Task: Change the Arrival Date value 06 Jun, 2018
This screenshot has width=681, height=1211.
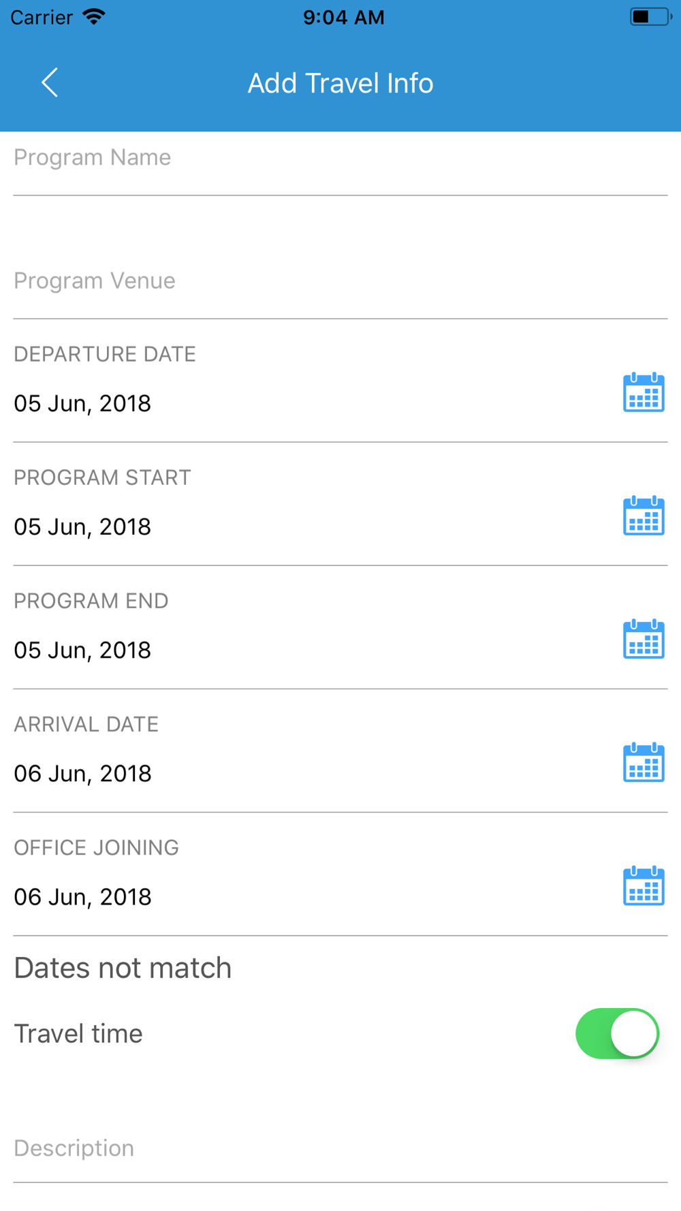Action: point(82,773)
